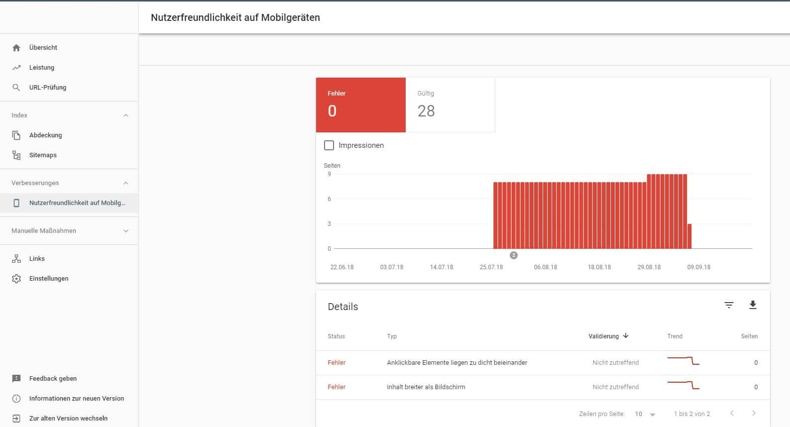Click the smartphone icon for Nutzerfreundlichkeit
This screenshot has width=790, height=427.
16,203
